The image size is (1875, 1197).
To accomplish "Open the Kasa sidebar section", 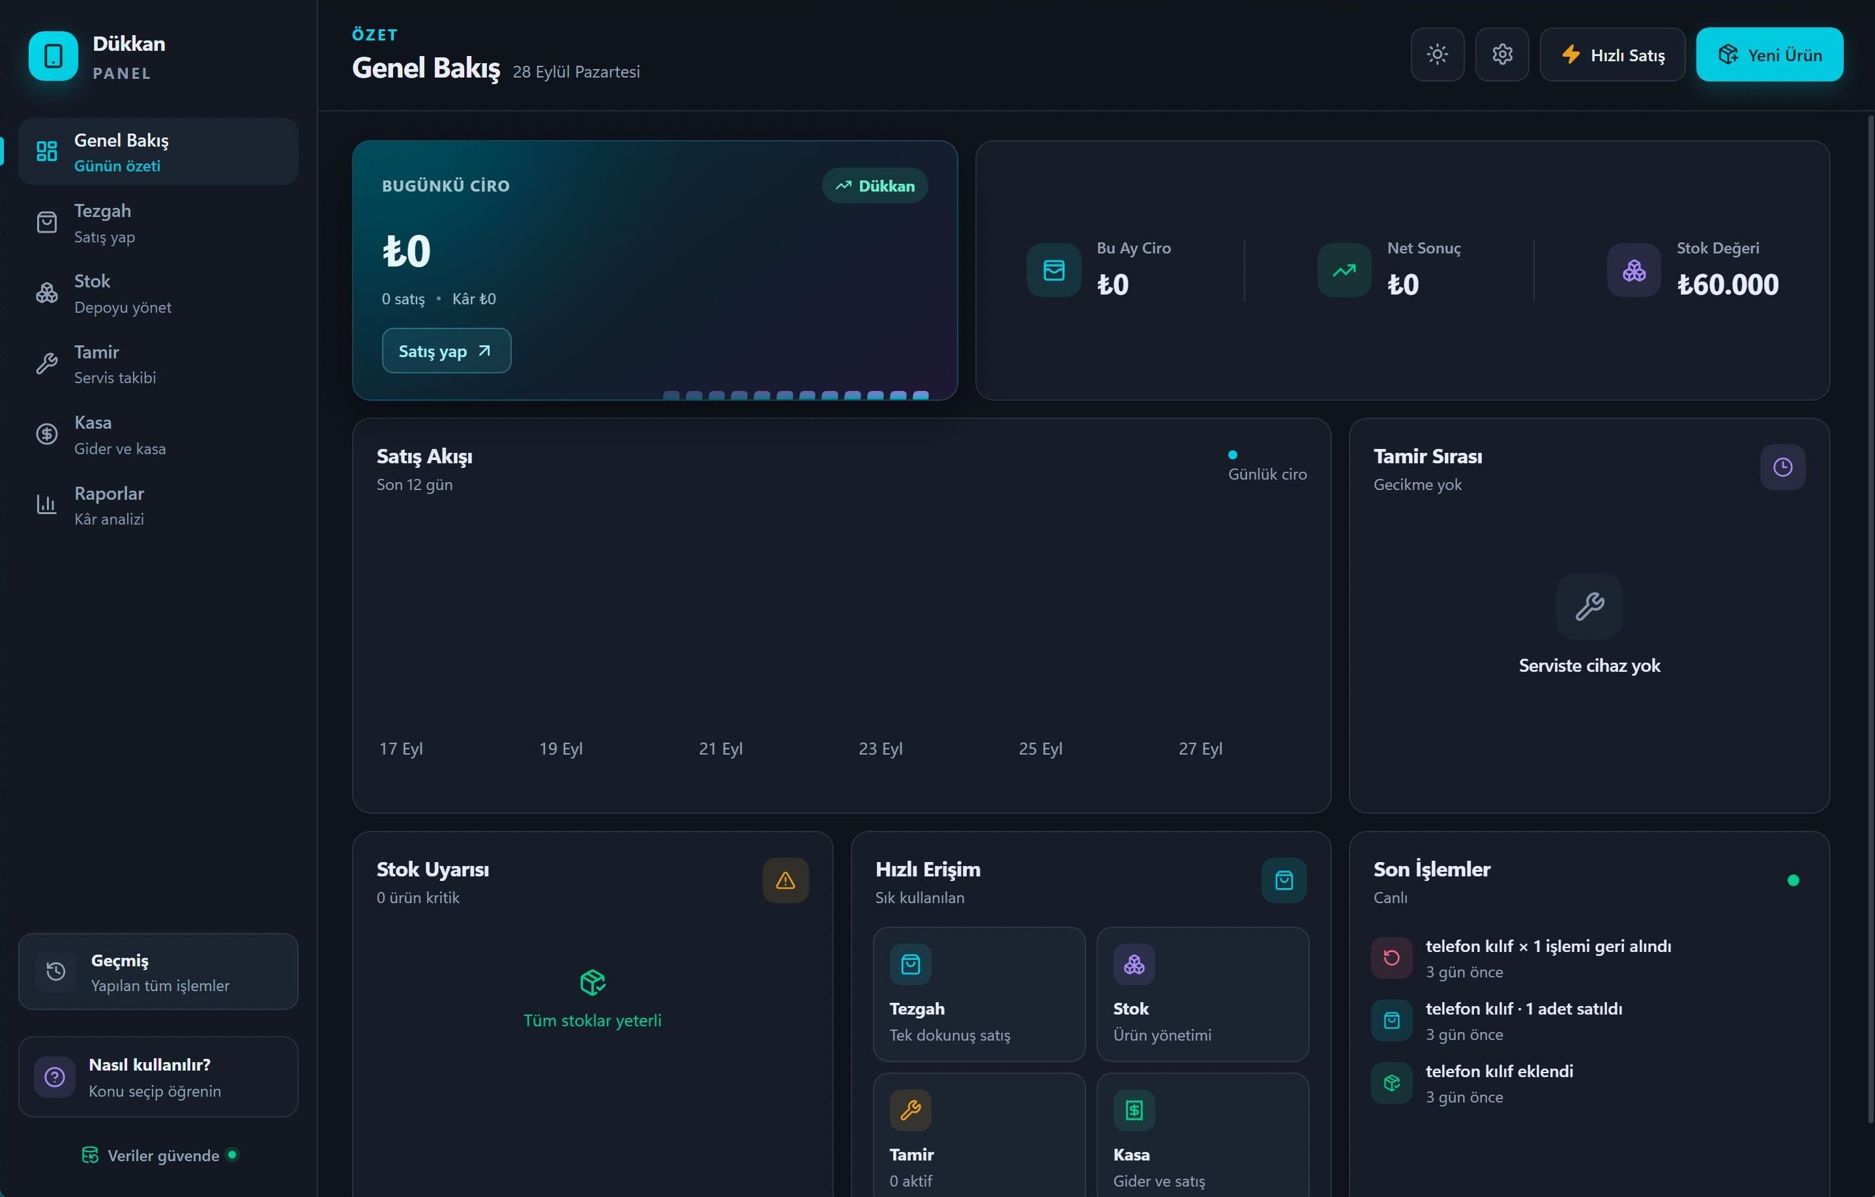I will [x=158, y=435].
